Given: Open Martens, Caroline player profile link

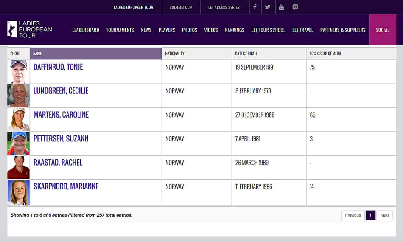Looking at the screenshot, I should [x=61, y=115].
